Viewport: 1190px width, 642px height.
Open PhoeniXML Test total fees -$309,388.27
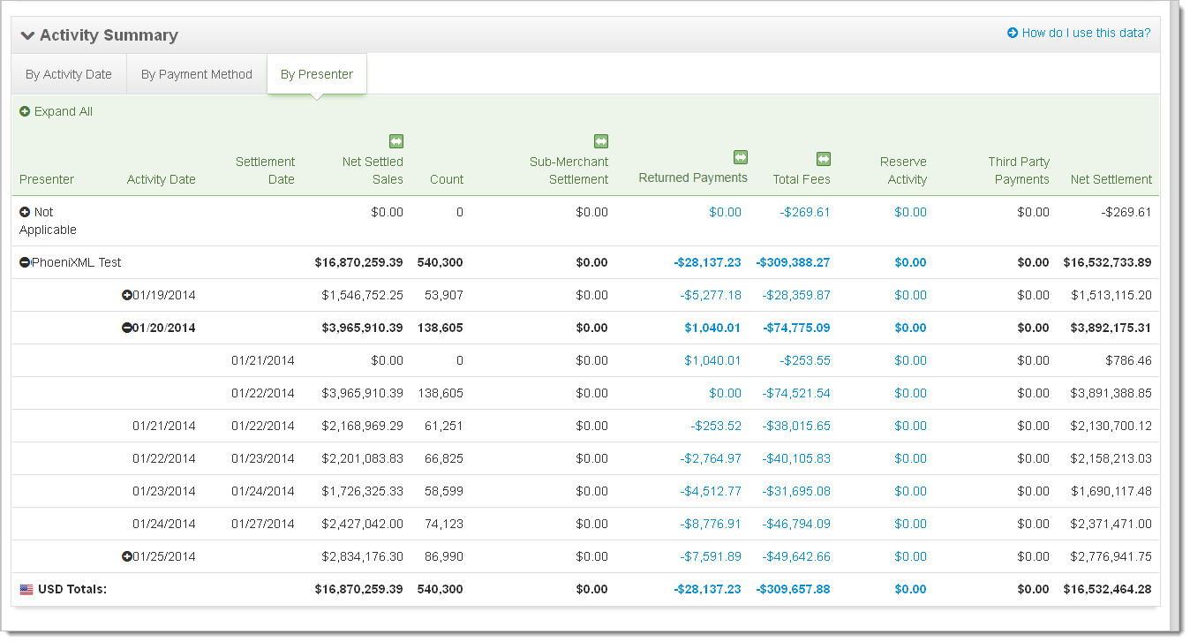pos(793,262)
